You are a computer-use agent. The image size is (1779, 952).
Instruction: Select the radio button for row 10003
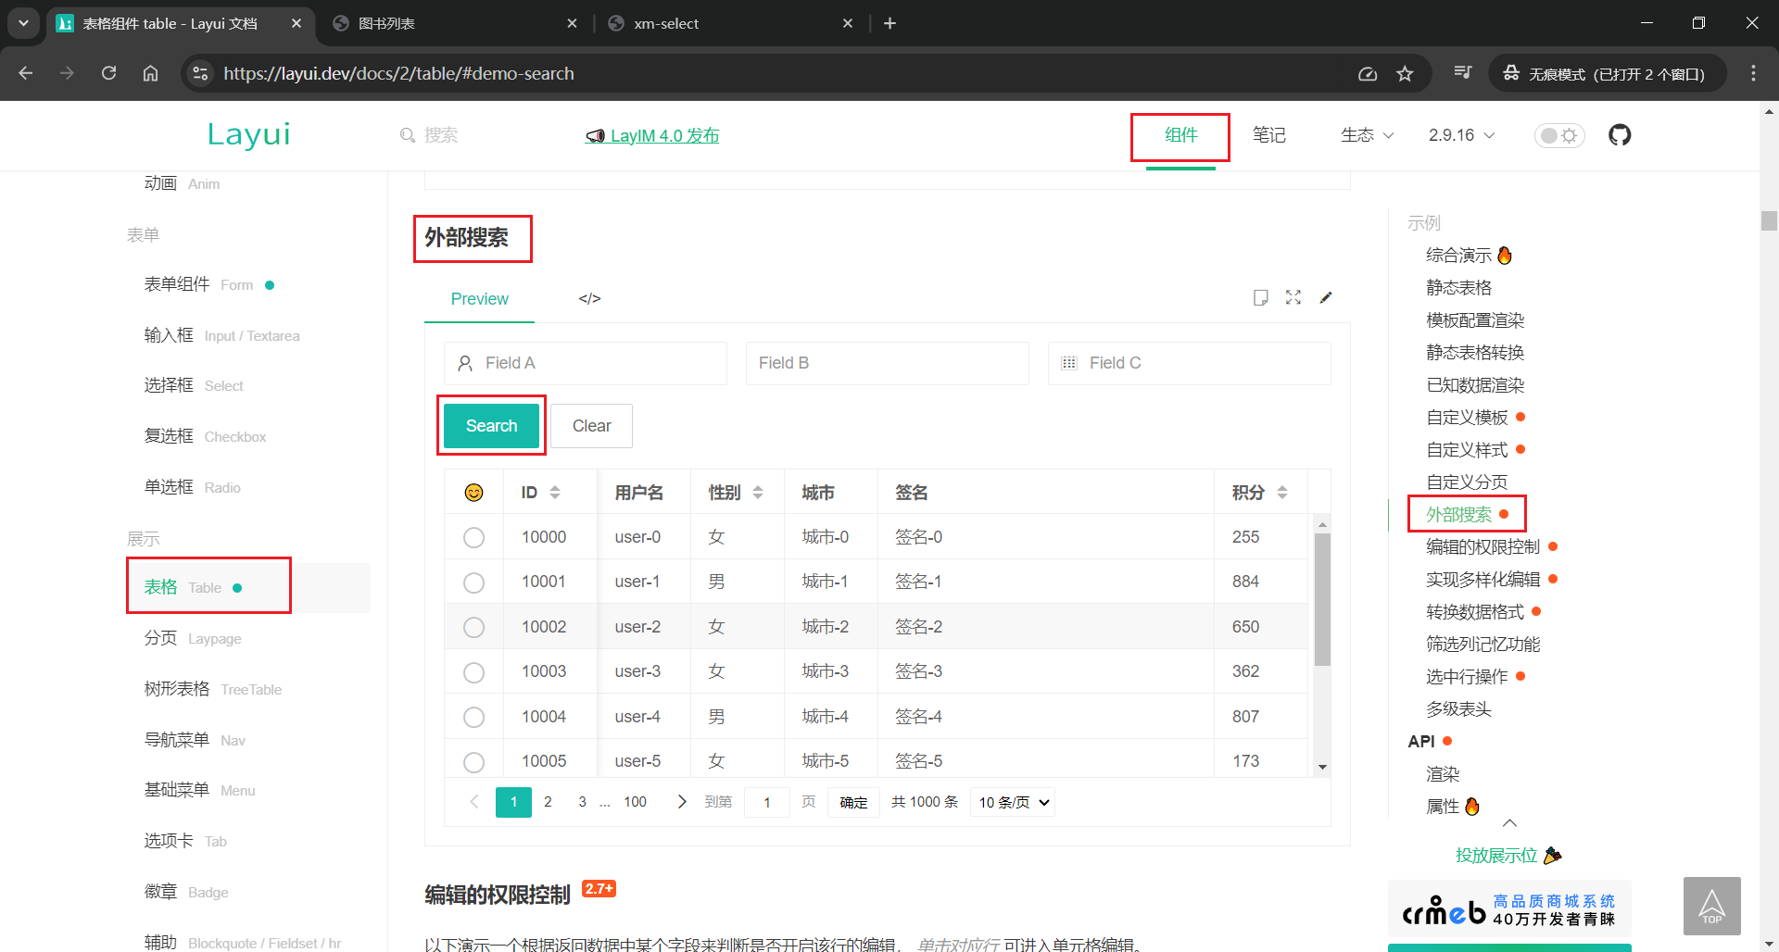click(x=473, y=672)
